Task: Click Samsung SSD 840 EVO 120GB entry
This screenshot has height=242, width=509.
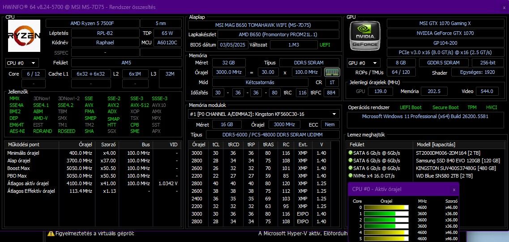Action: pos(458,161)
